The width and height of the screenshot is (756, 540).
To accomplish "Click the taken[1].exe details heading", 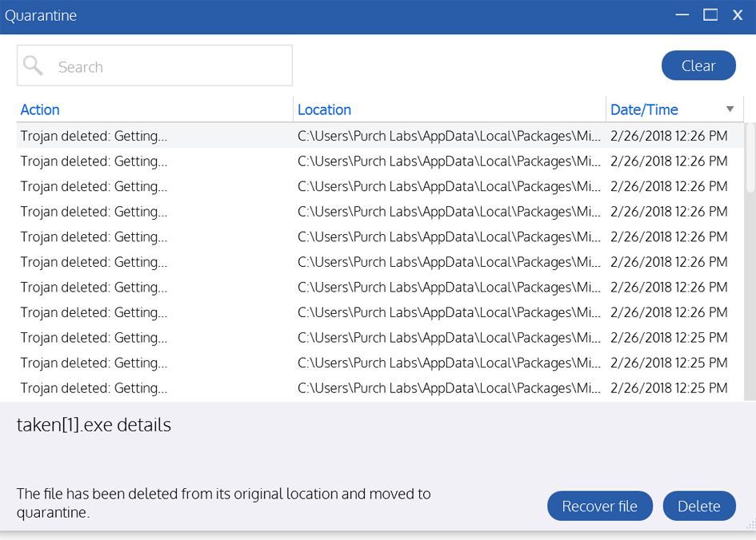I will tap(94, 425).
